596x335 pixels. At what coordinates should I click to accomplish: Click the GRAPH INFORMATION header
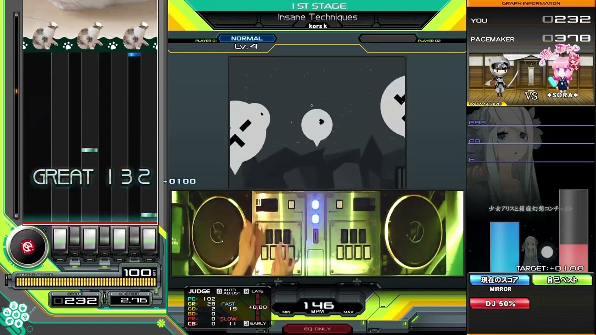click(531, 3)
